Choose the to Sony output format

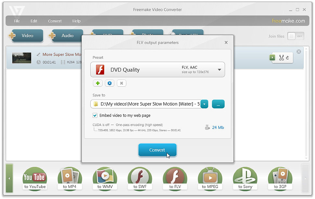point(245,178)
